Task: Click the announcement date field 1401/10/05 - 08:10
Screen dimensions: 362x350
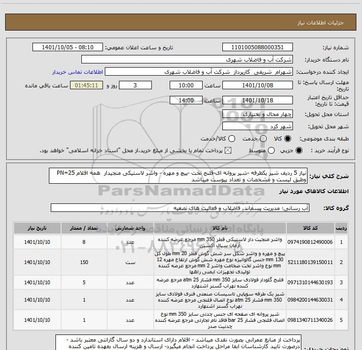Action: [68, 47]
